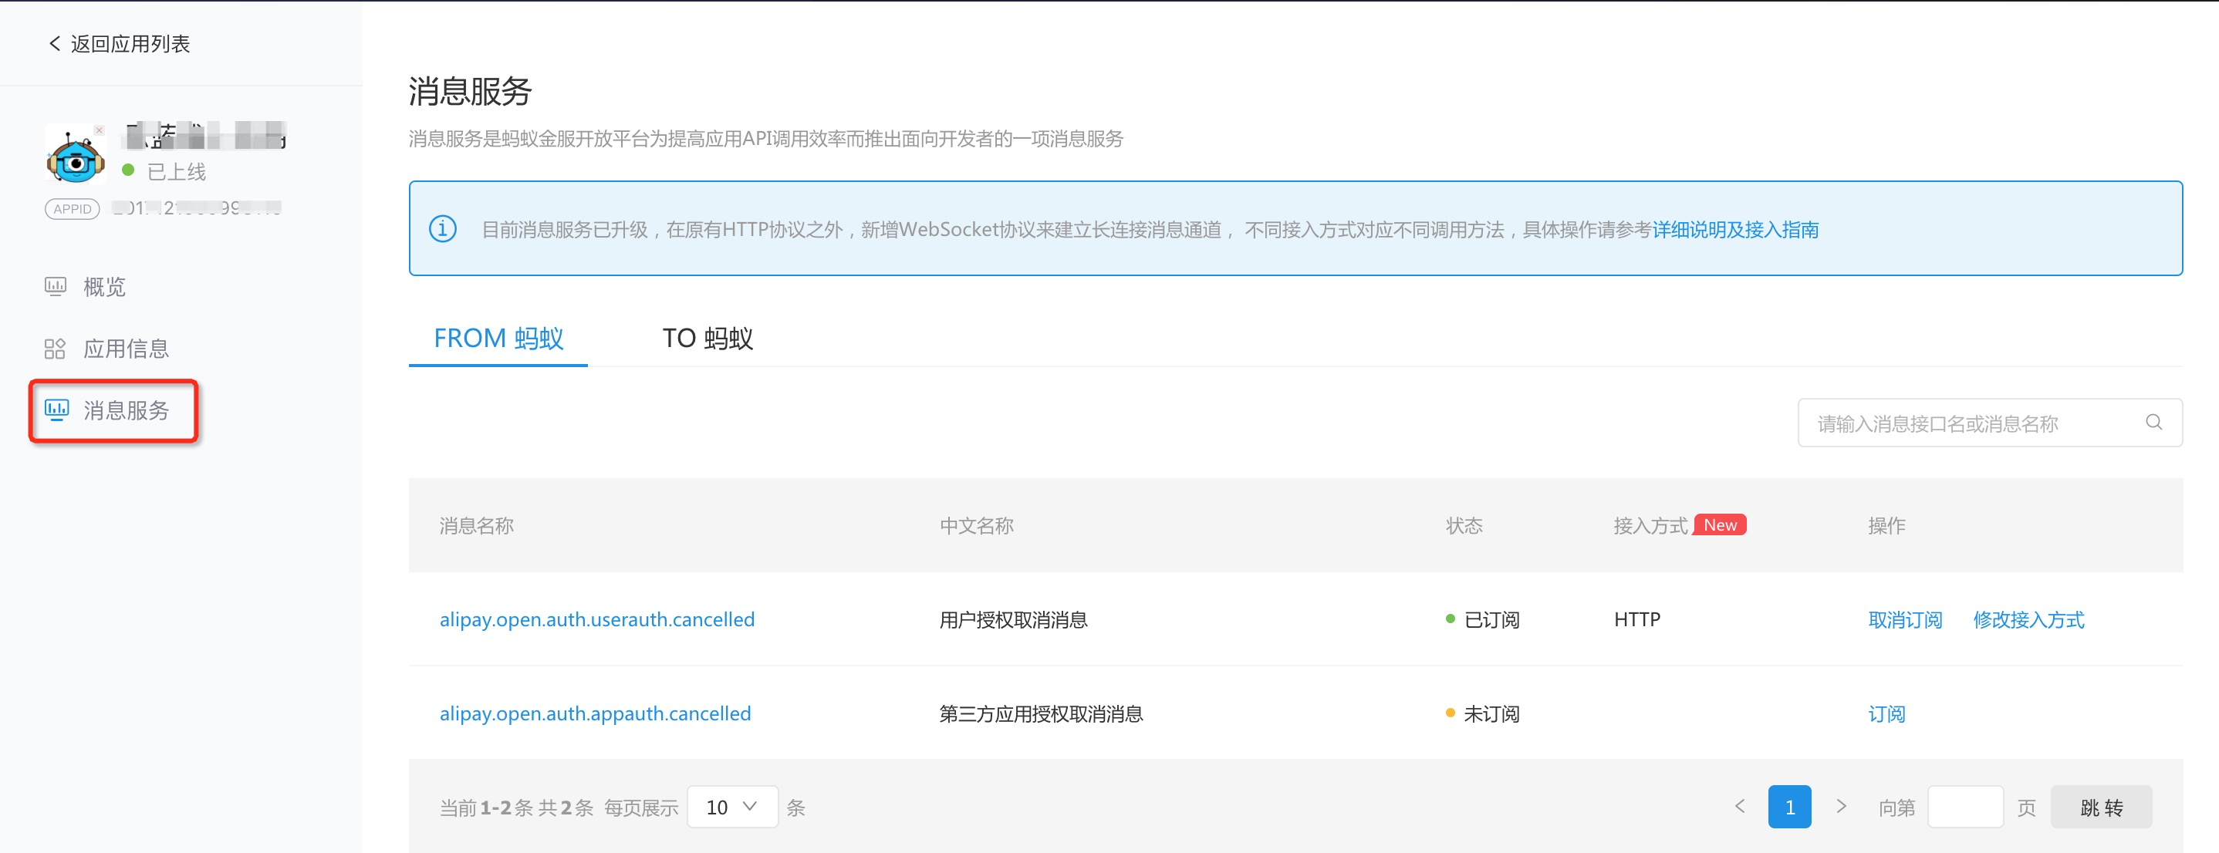Click the 概览 sidebar icon
2219x853 pixels.
tap(55, 287)
